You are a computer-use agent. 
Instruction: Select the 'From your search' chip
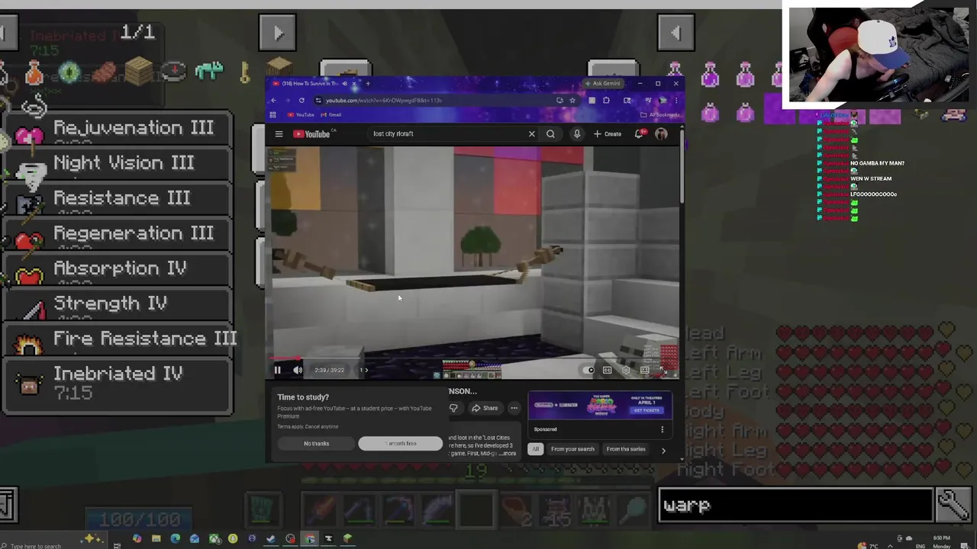tap(572, 449)
